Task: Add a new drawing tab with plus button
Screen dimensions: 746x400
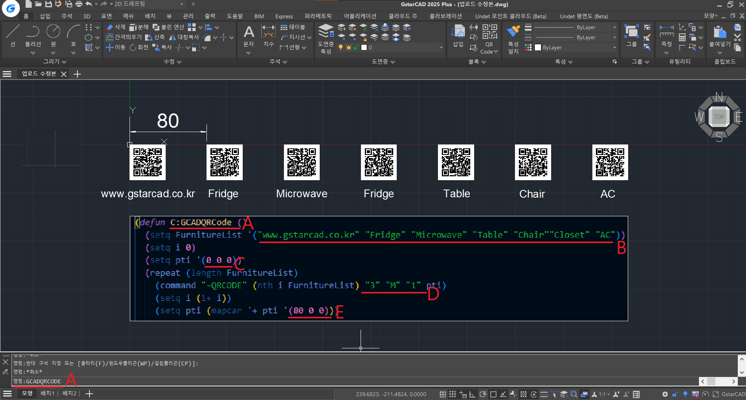Action: click(x=77, y=74)
